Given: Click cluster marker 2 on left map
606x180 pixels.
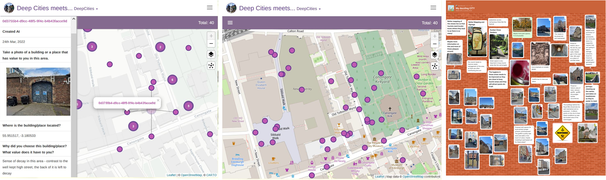Looking at the screenshot, I should [x=160, y=47].
